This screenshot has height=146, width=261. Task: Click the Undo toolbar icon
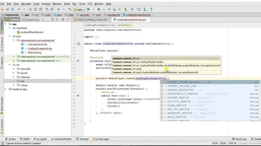[19, 9]
